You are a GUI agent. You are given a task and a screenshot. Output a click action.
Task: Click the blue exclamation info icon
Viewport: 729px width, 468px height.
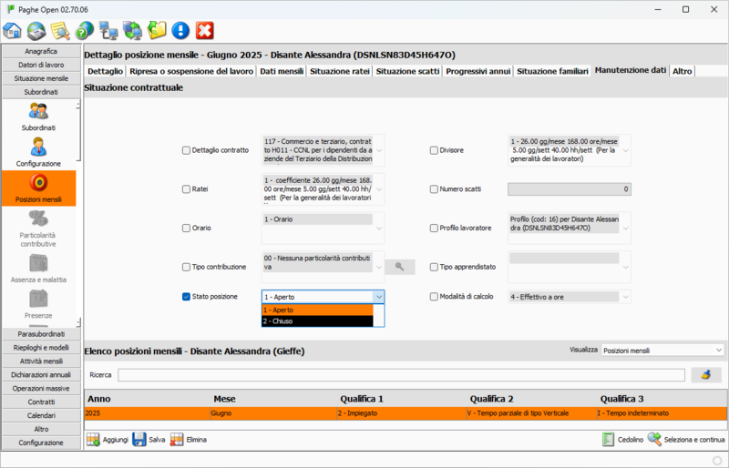[180, 30]
